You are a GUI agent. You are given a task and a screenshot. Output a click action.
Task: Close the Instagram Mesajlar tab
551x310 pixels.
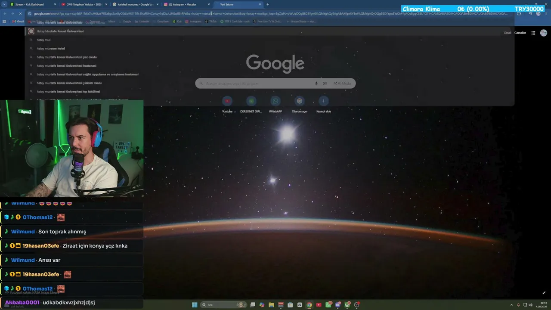point(209,4)
